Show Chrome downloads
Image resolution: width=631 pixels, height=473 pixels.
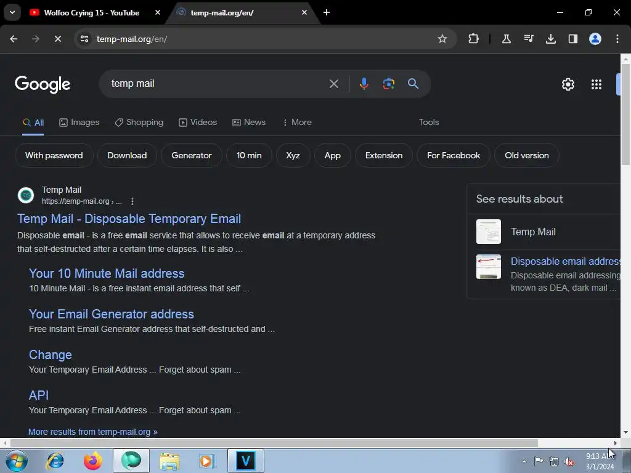coord(550,39)
